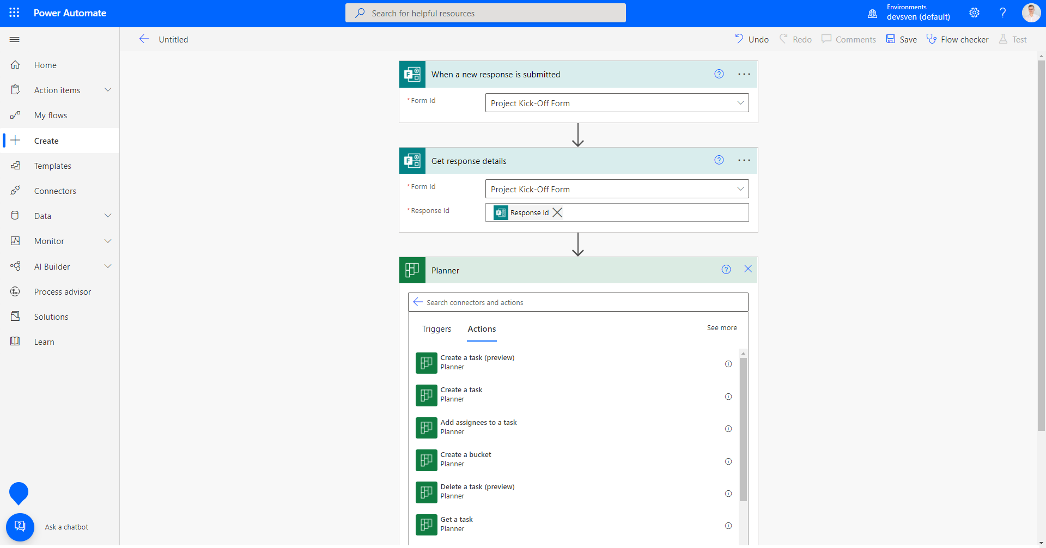Image resolution: width=1046 pixels, height=548 pixels.
Task: Show info for Get a task
Action: (728, 526)
